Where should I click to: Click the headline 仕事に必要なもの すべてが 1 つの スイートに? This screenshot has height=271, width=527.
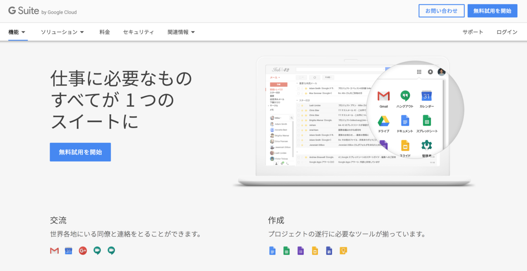tap(121, 100)
